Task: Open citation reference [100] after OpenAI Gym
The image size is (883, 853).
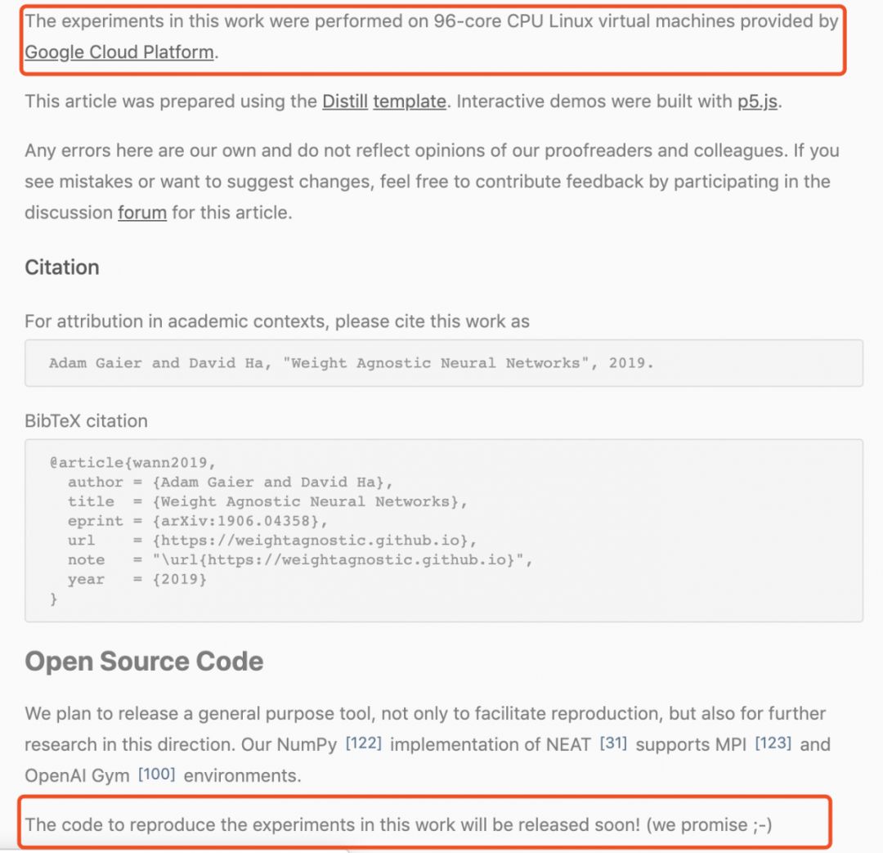Action: (156, 774)
